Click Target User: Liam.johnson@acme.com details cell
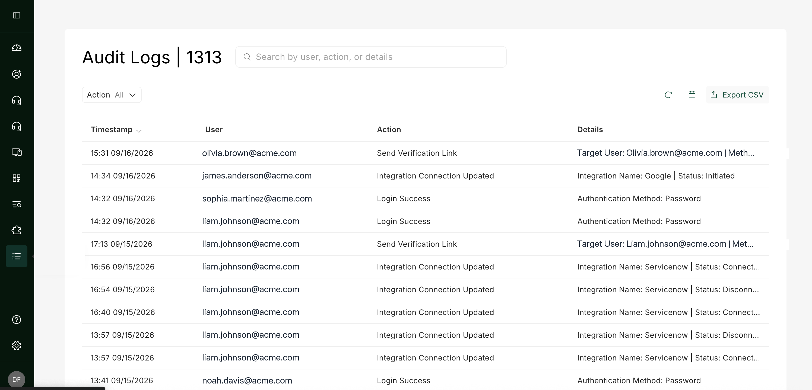This screenshot has width=812, height=390. (x=665, y=244)
